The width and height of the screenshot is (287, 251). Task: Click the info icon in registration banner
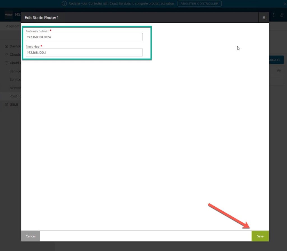pyautogui.click(x=64, y=4)
